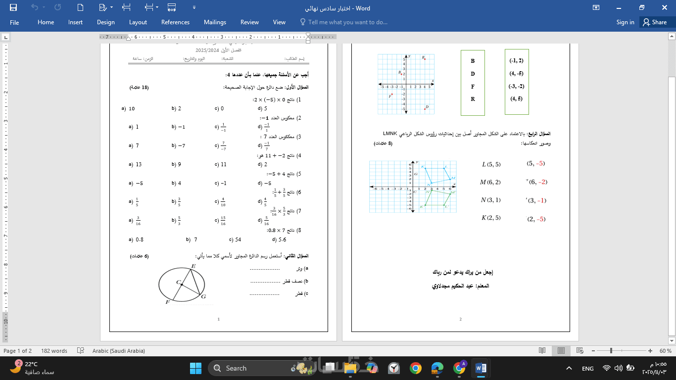Click answer option "c) 54"
Screen dimensions: 676x380
(235, 239)
